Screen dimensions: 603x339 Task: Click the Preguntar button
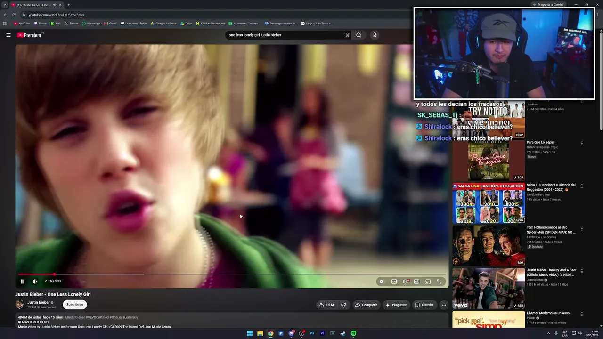click(x=396, y=305)
